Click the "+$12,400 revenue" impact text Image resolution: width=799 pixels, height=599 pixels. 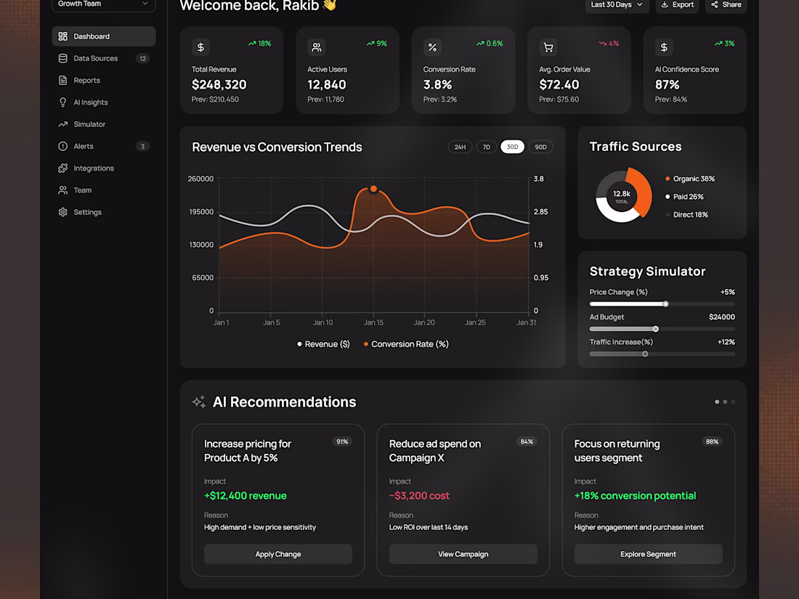tap(246, 496)
